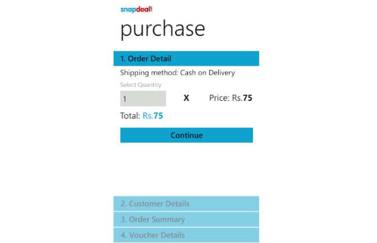The height and width of the screenshot is (243, 377).
Task: Click the Snapdeal logo
Action: point(136,10)
